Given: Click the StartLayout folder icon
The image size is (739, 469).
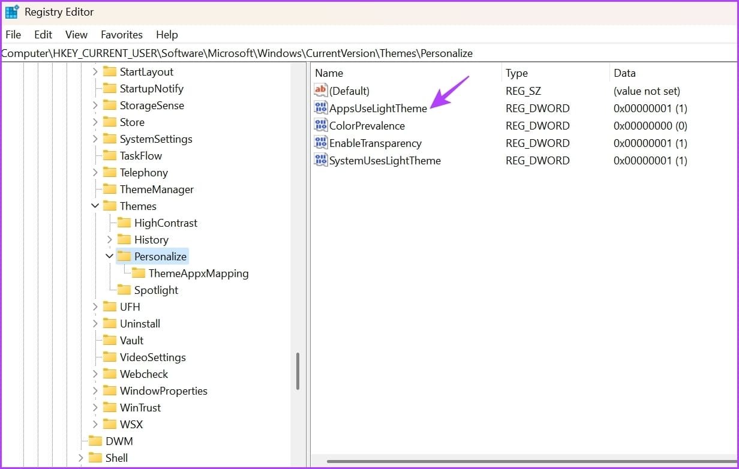Looking at the screenshot, I should (110, 71).
